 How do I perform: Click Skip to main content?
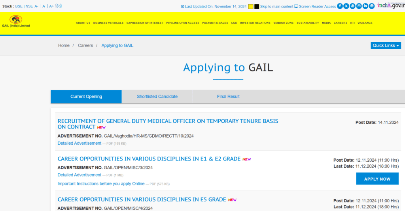point(276,6)
